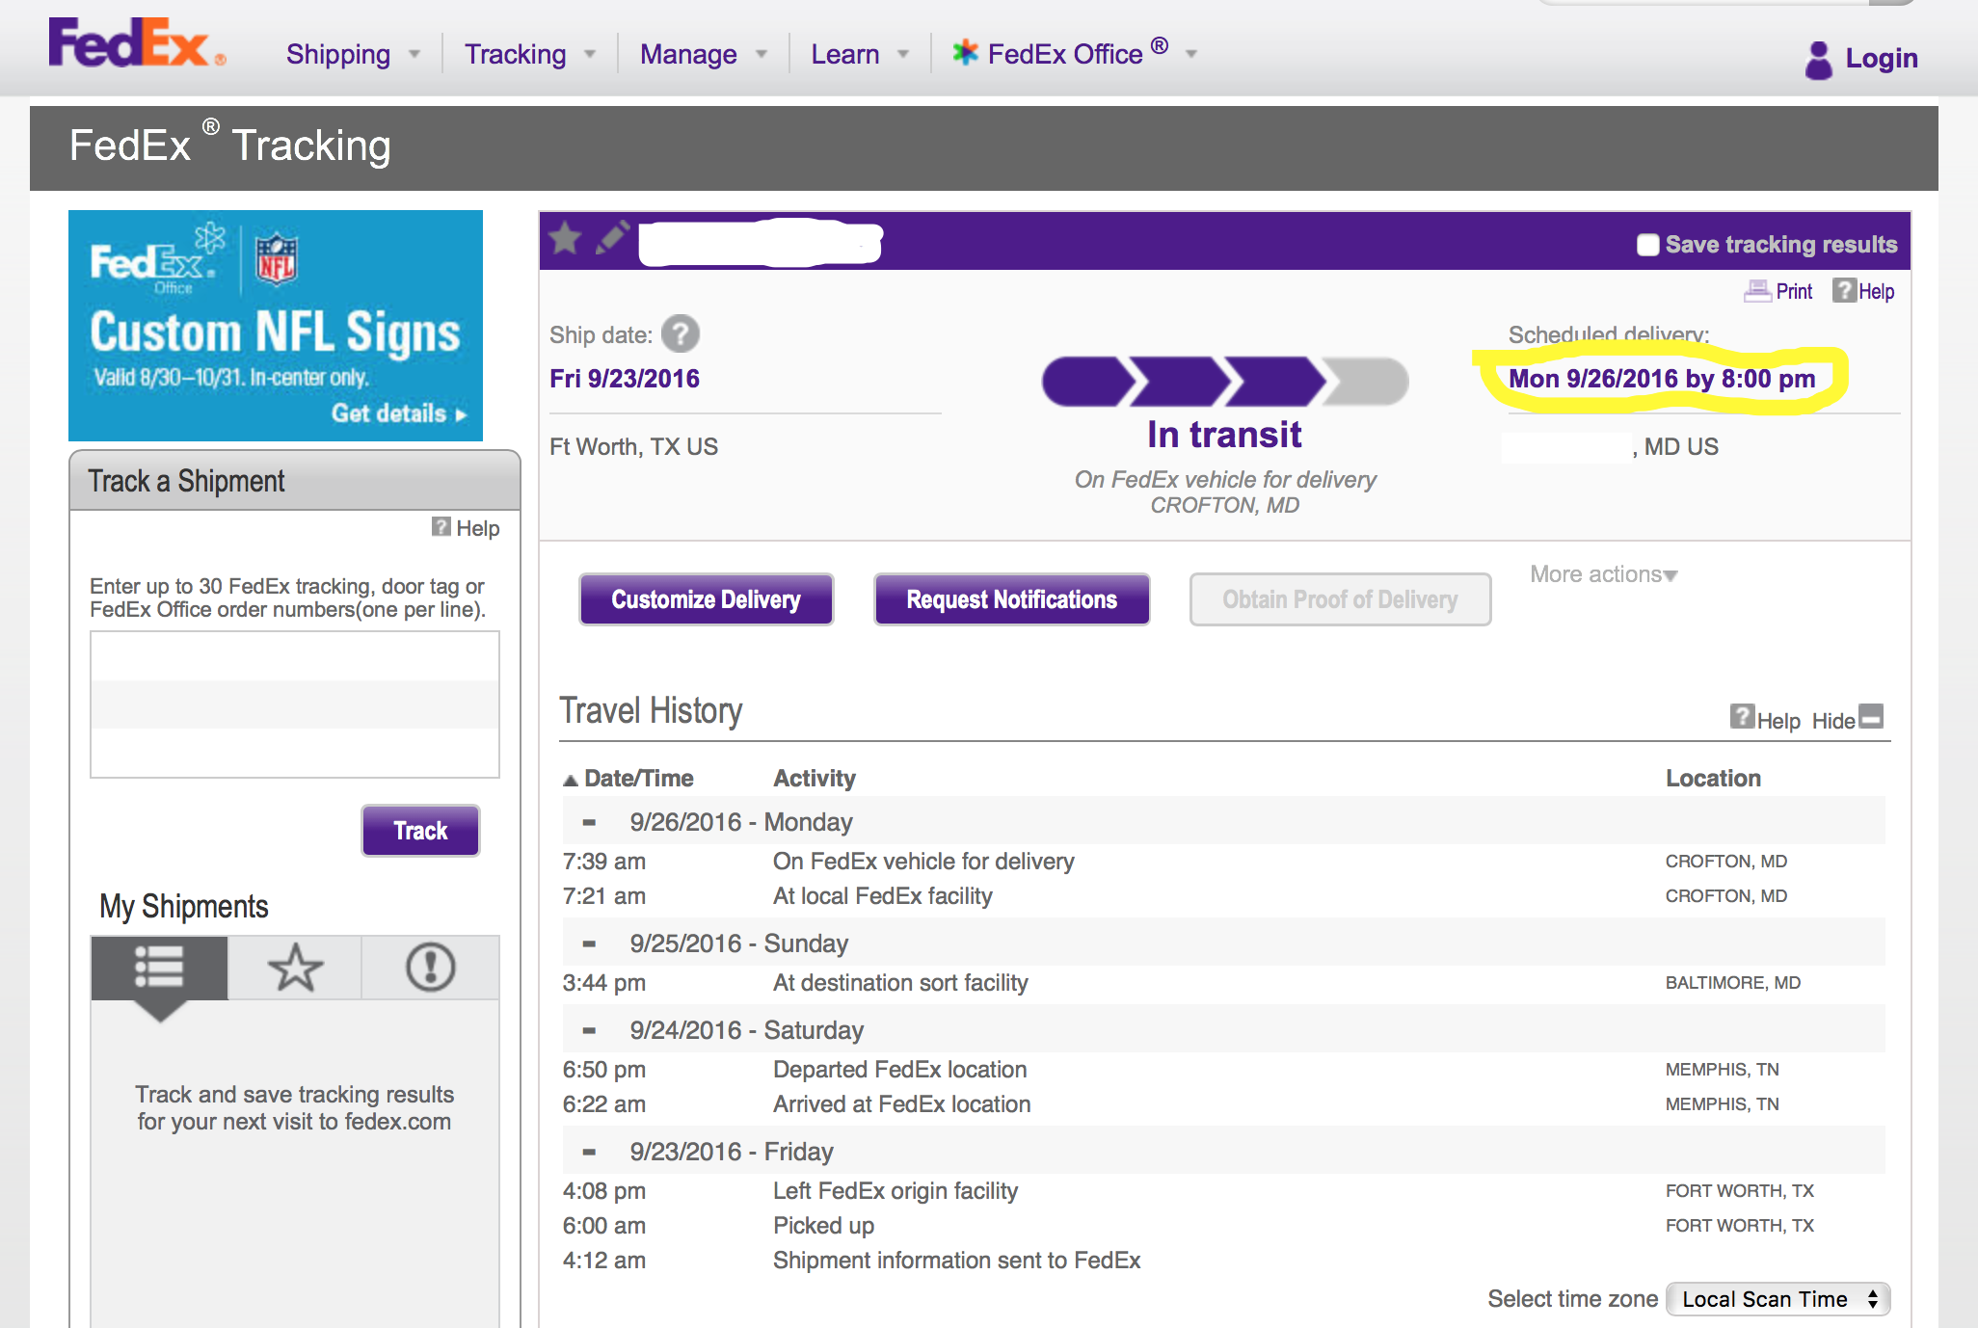The image size is (1978, 1328).
Task: Favorite shipment with the star icon in purple bar
Action: tap(566, 238)
